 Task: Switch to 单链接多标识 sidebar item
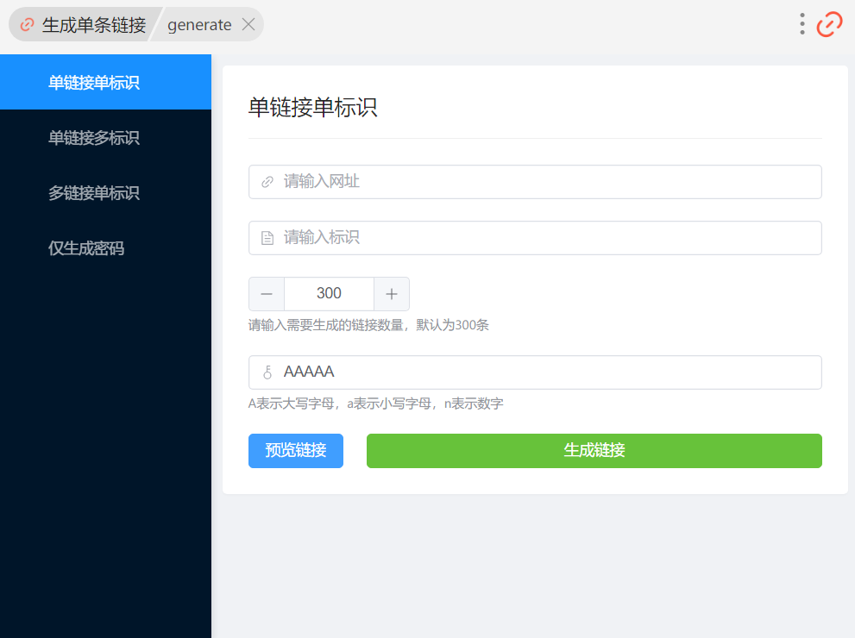pyautogui.click(x=106, y=137)
